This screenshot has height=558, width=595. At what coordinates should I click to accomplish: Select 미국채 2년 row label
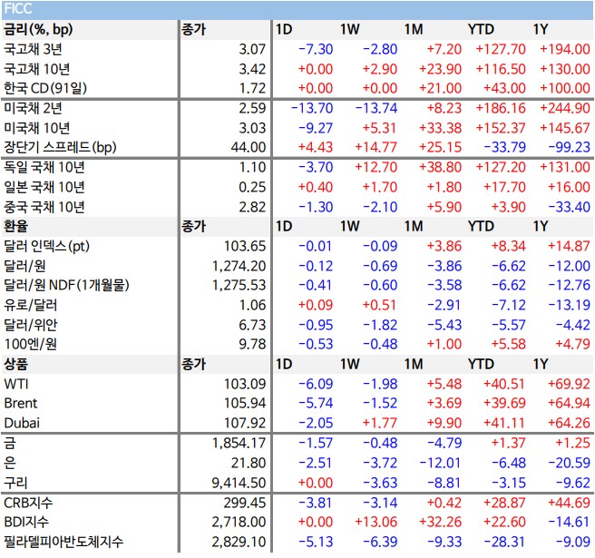pyautogui.click(x=33, y=109)
